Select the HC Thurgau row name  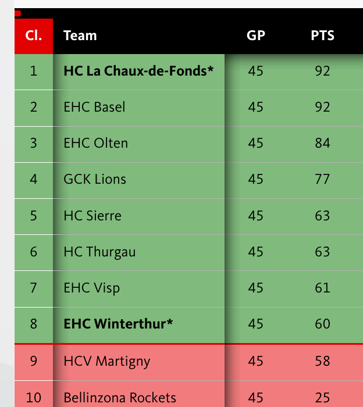(x=99, y=252)
